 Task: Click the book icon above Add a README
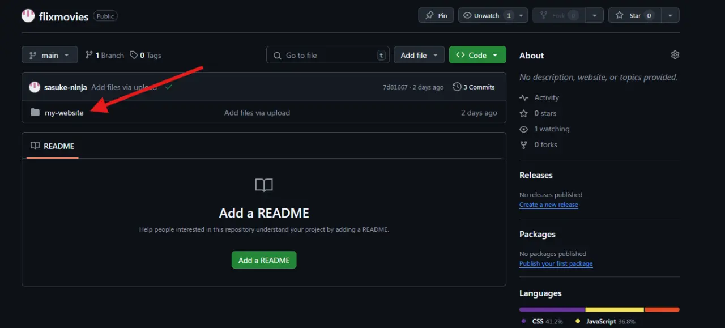pyautogui.click(x=264, y=185)
